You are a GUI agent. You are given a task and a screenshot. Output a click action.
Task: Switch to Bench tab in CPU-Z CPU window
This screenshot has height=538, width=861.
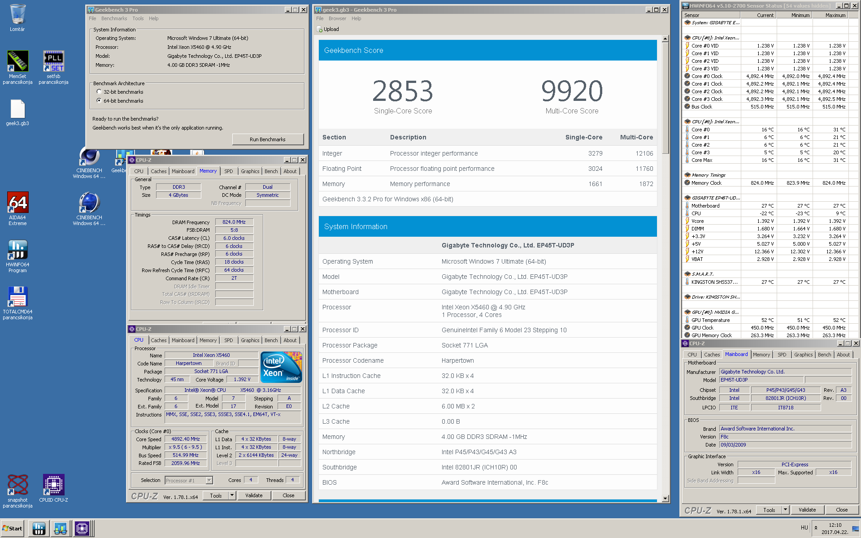click(x=271, y=340)
